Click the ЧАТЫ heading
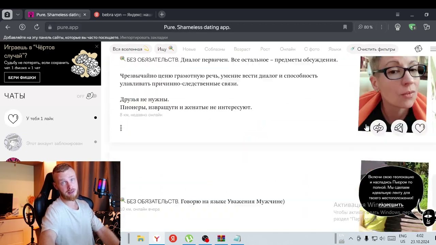436x245 pixels. click(x=15, y=96)
